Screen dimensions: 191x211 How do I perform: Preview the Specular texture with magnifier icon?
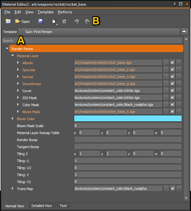tap(172, 69)
